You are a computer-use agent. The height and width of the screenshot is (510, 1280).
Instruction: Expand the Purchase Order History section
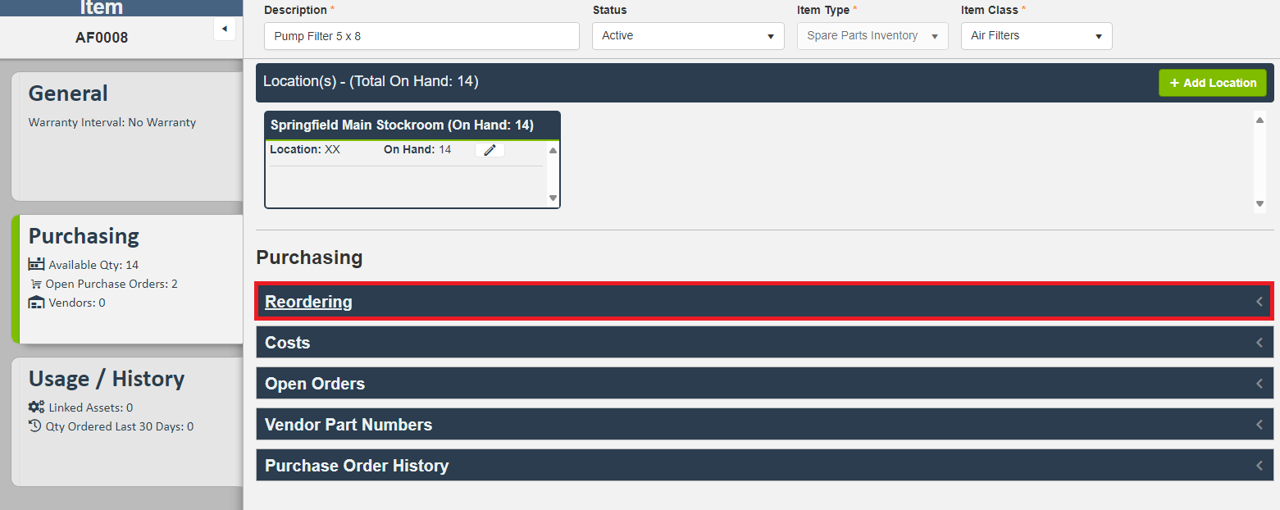(357, 466)
